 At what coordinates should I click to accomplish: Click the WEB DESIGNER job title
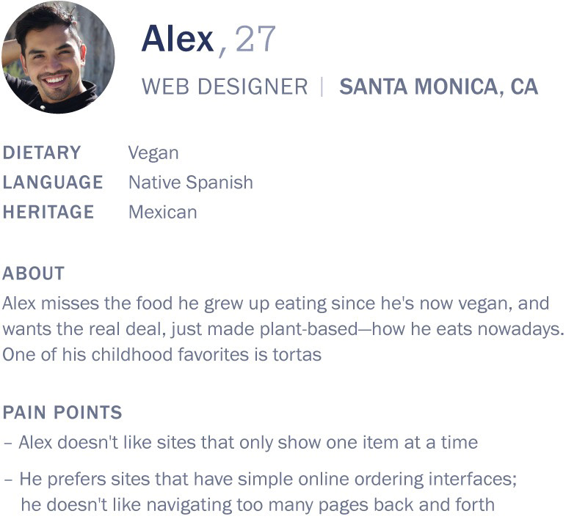pos(225,87)
